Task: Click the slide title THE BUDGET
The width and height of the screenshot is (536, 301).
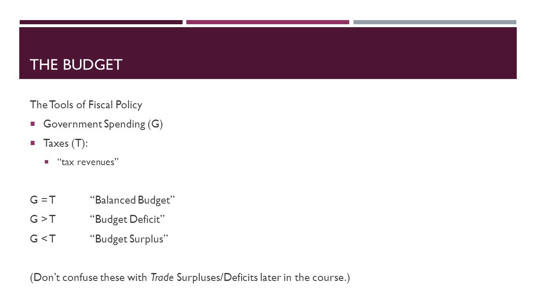Action: [x=76, y=65]
